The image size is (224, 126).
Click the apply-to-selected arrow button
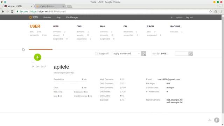[143, 54]
